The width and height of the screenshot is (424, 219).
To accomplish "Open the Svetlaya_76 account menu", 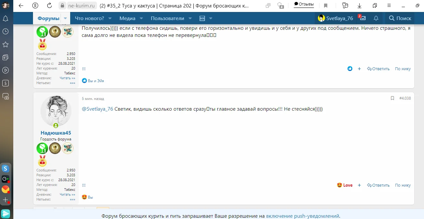I will (x=335, y=18).
